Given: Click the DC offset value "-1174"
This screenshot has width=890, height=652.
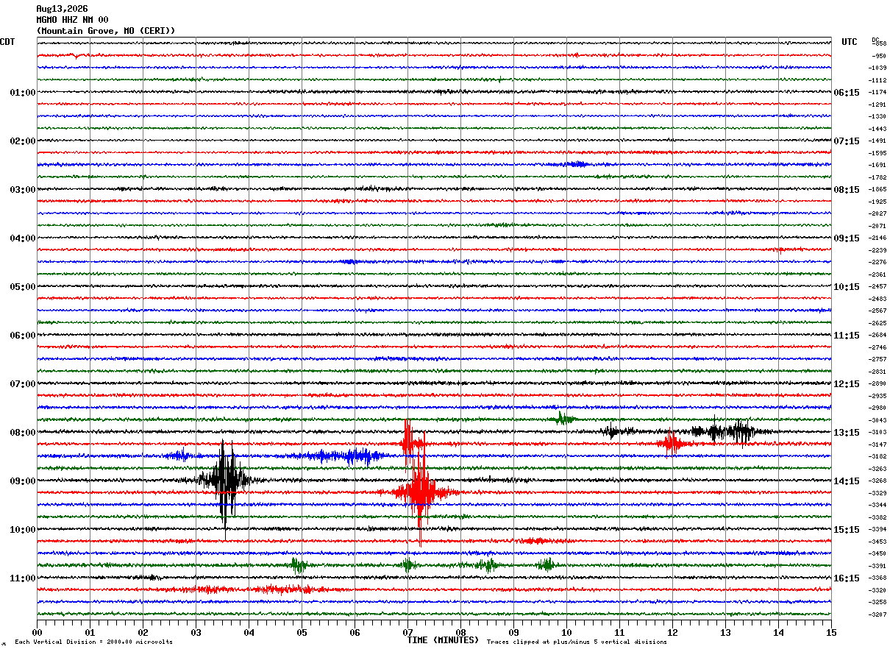Looking at the screenshot, I should (x=877, y=93).
